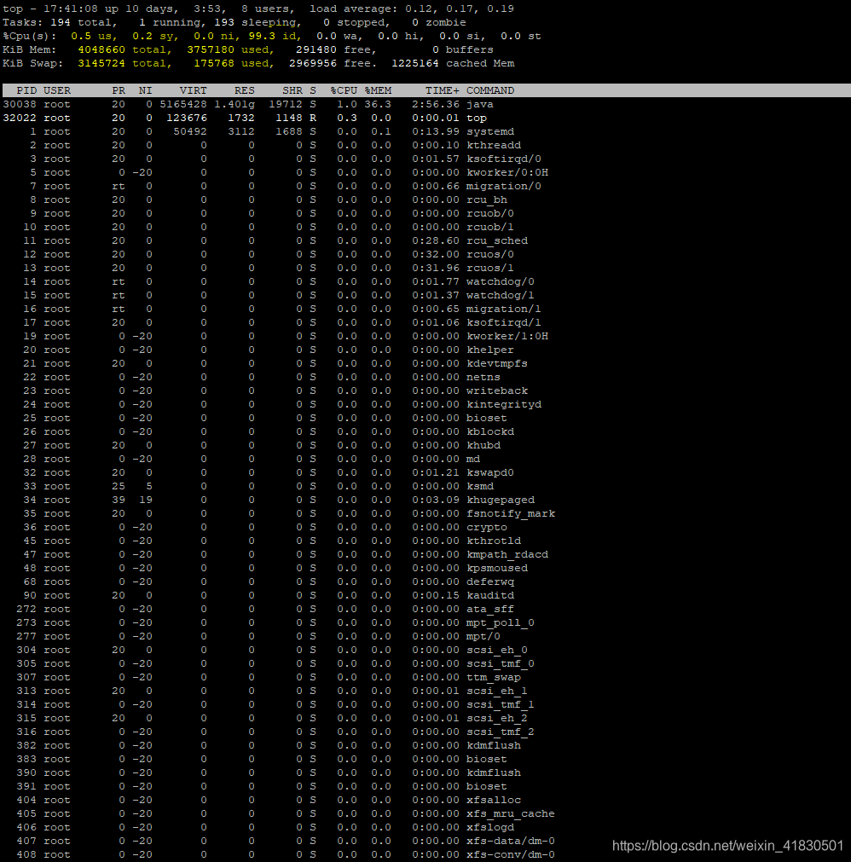Click the top process command name
The width and height of the screenshot is (851, 862).
coord(477,118)
